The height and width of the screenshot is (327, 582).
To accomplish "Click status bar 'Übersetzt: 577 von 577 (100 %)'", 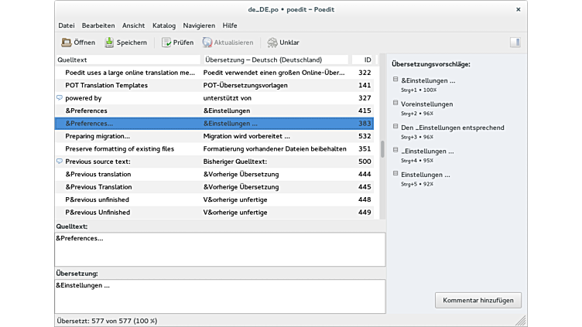I will [107, 321].
